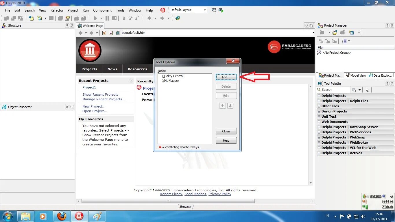Viewport: 395px width, 222px height.
Task: Click the browser Back arrow icon
Action: (81, 33)
